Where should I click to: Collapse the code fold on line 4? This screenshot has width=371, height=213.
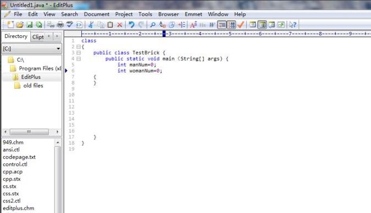coord(79,59)
